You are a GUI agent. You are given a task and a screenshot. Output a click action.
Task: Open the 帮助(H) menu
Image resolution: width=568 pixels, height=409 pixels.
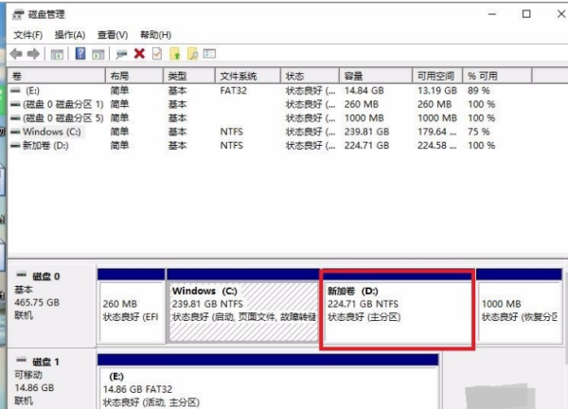pyautogui.click(x=156, y=35)
